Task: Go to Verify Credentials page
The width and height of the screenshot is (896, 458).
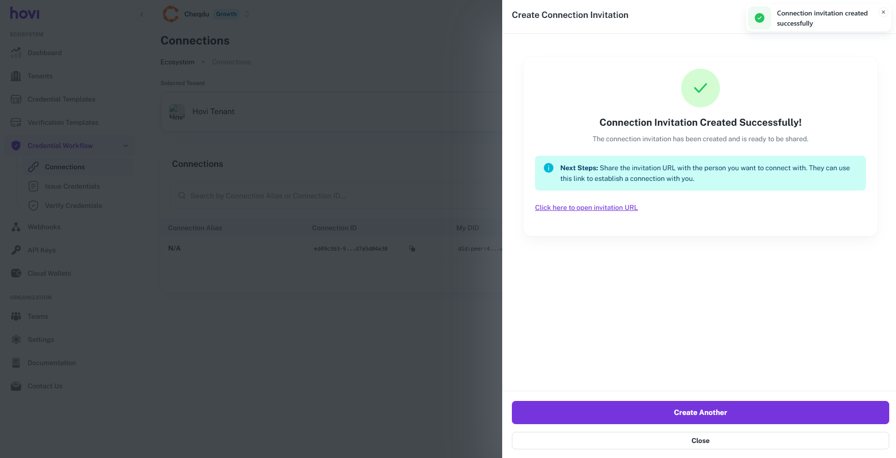Action: (73, 206)
